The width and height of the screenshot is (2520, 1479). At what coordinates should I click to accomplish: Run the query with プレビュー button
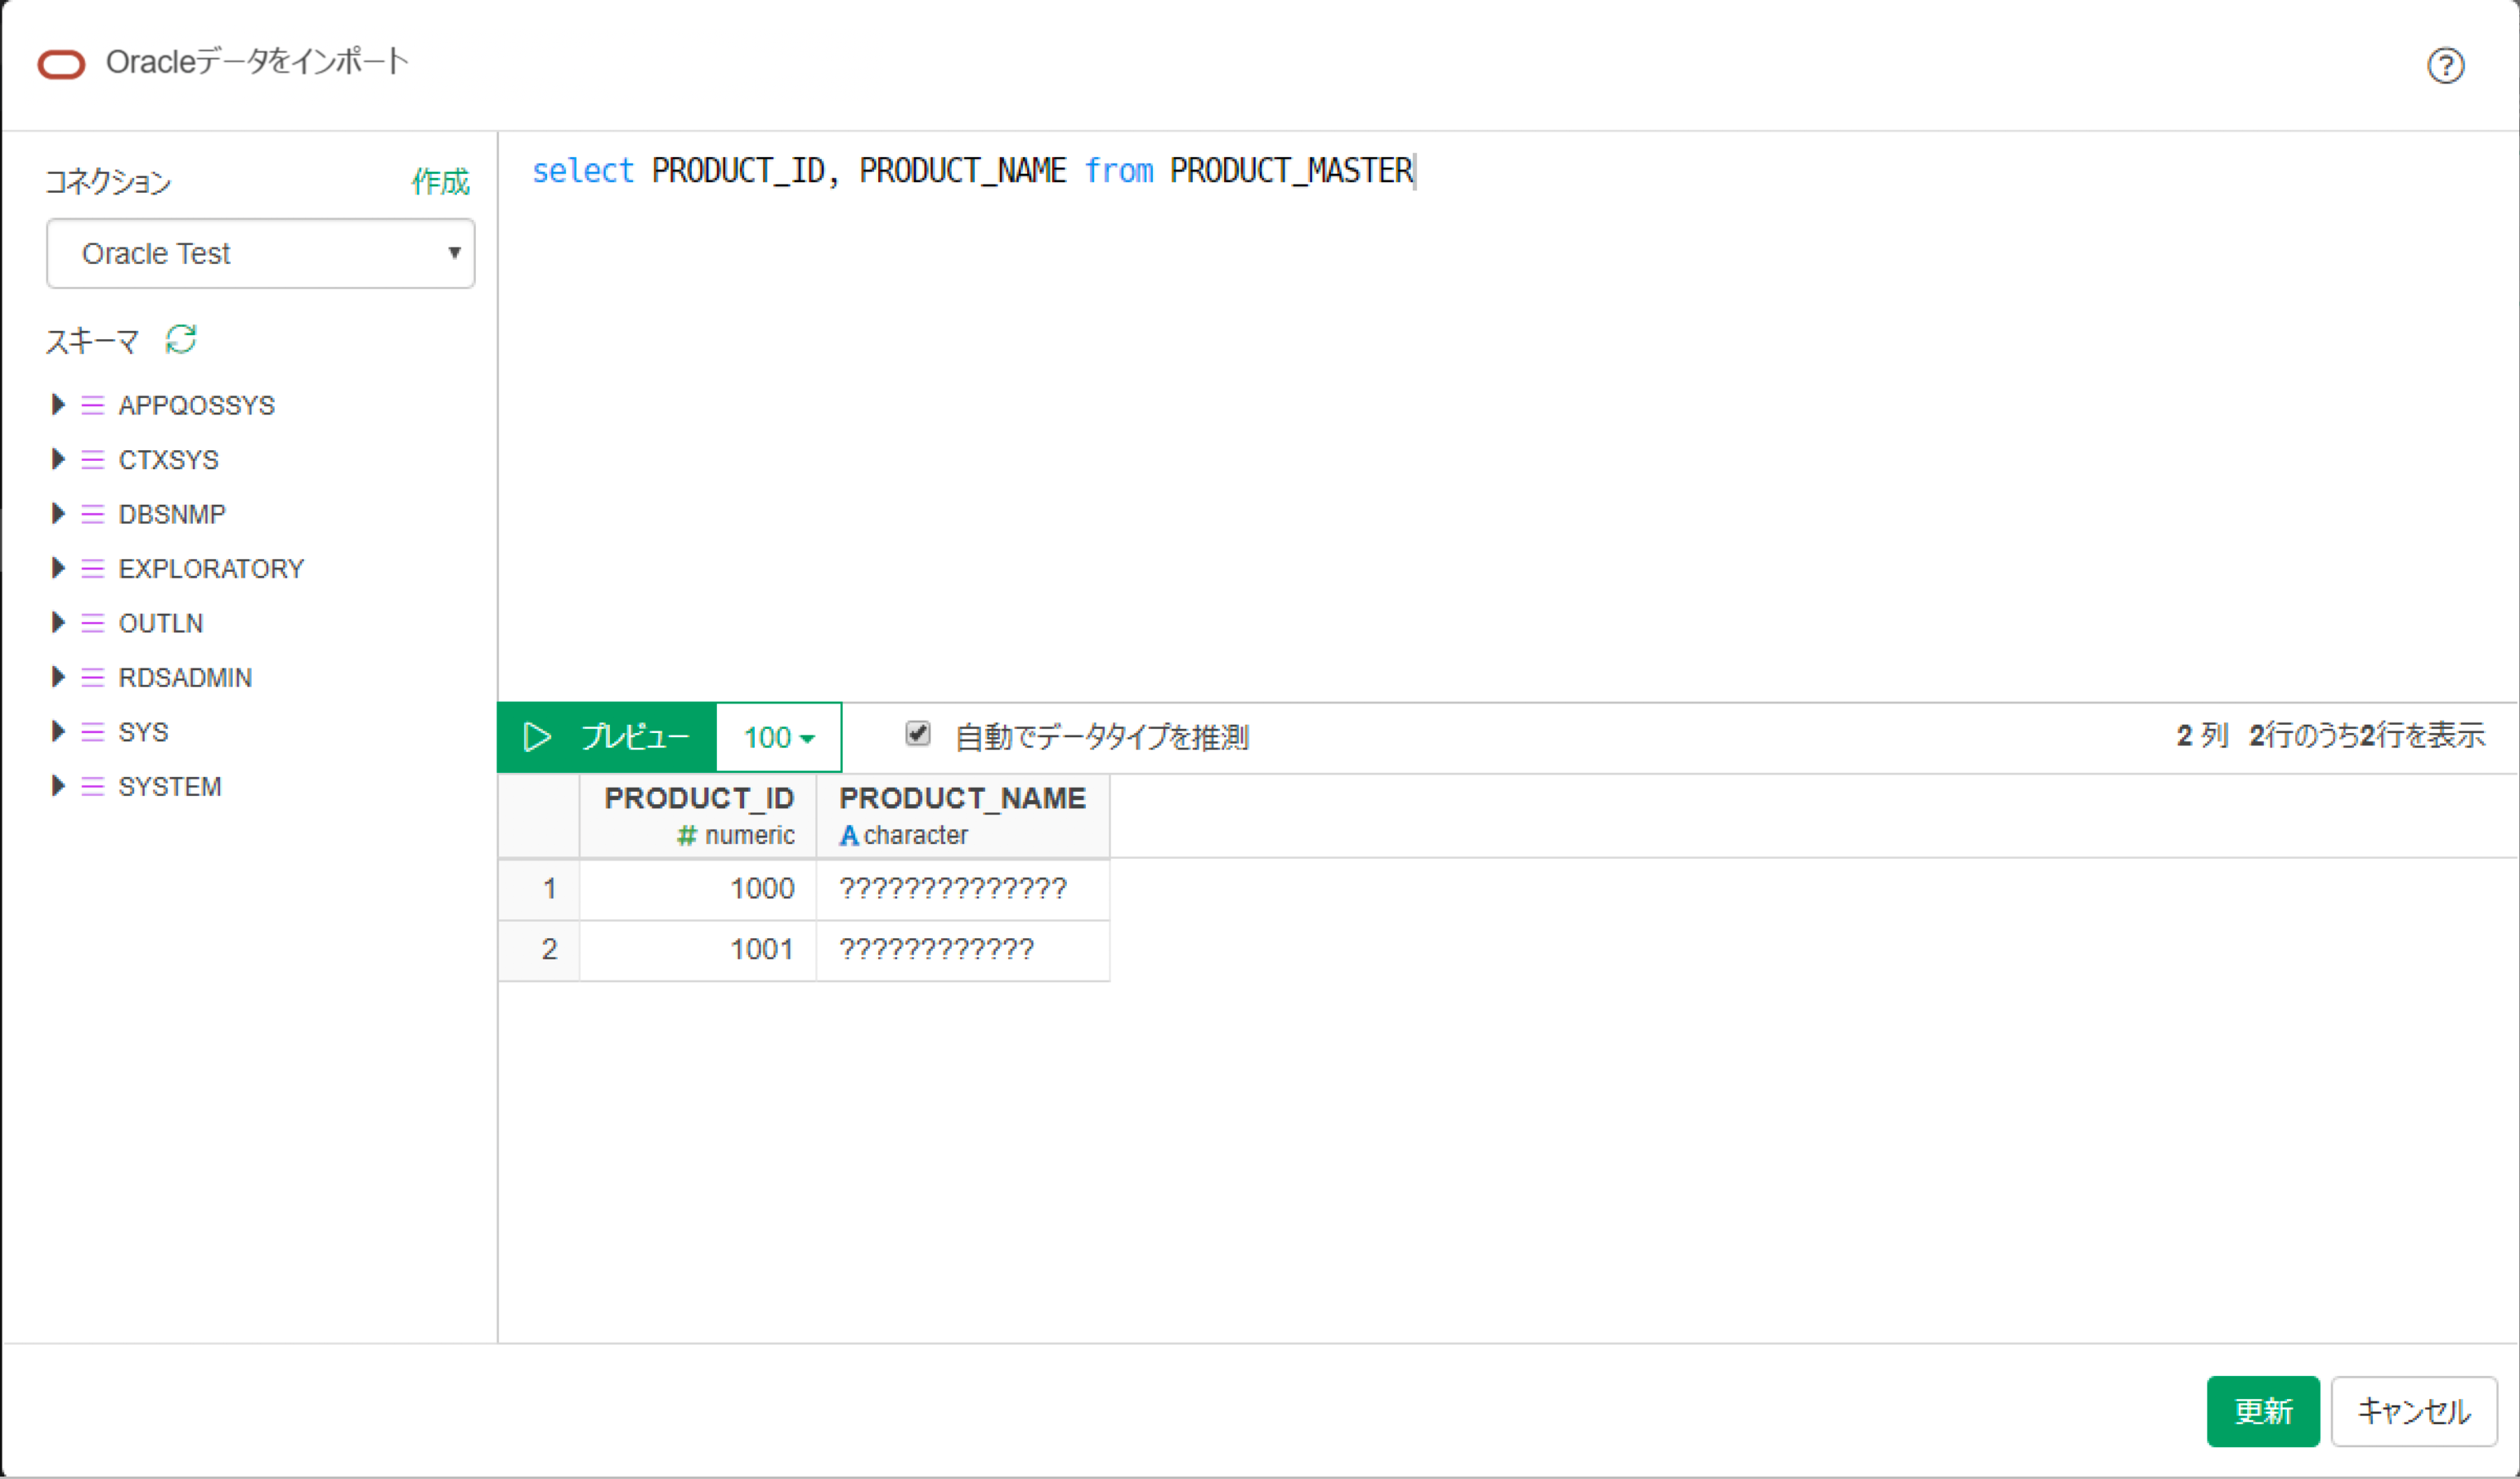[607, 738]
